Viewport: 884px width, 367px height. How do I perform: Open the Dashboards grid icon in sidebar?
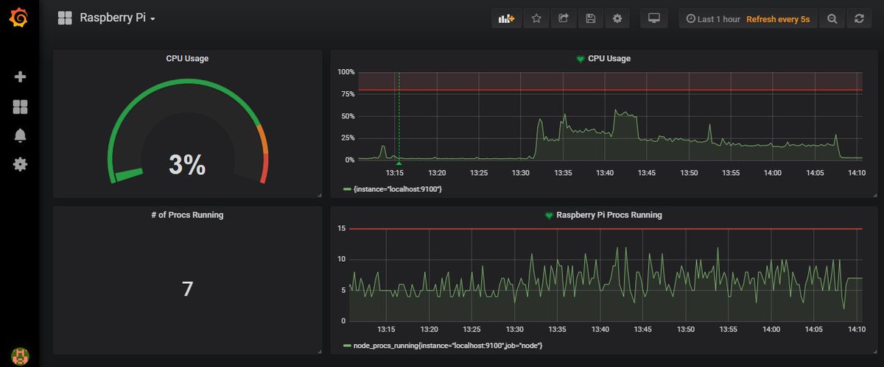pyautogui.click(x=20, y=107)
